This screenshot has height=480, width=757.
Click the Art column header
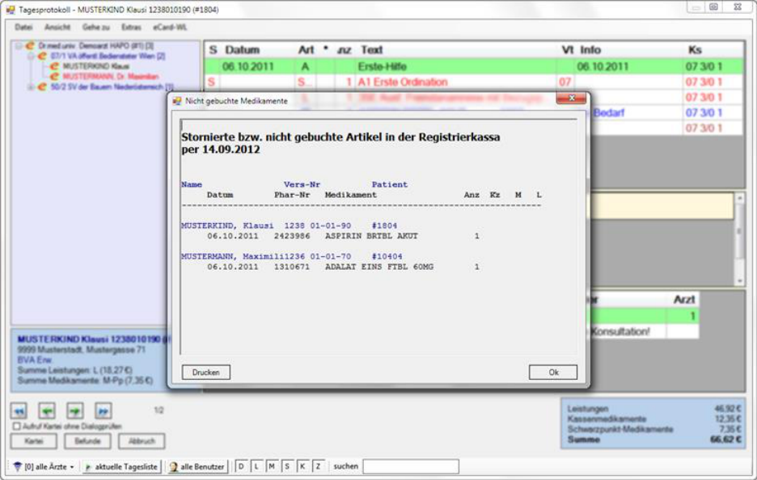click(306, 49)
